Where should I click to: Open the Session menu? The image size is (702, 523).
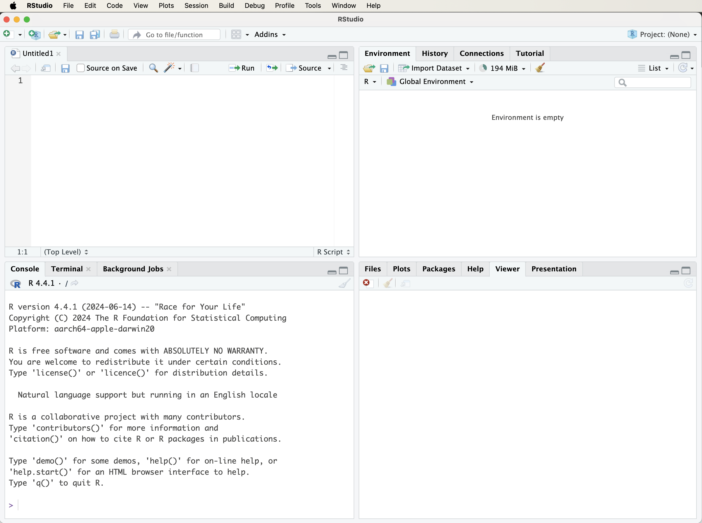(196, 6)
